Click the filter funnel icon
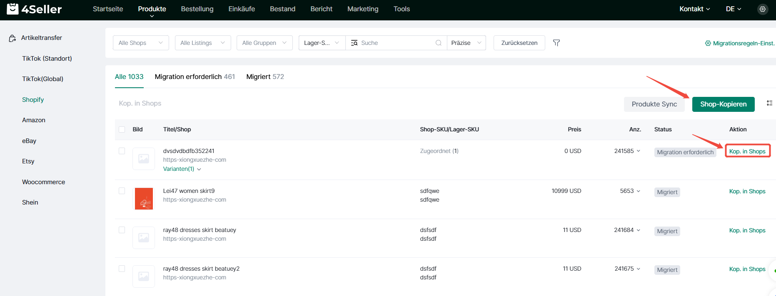 (556, 43)
